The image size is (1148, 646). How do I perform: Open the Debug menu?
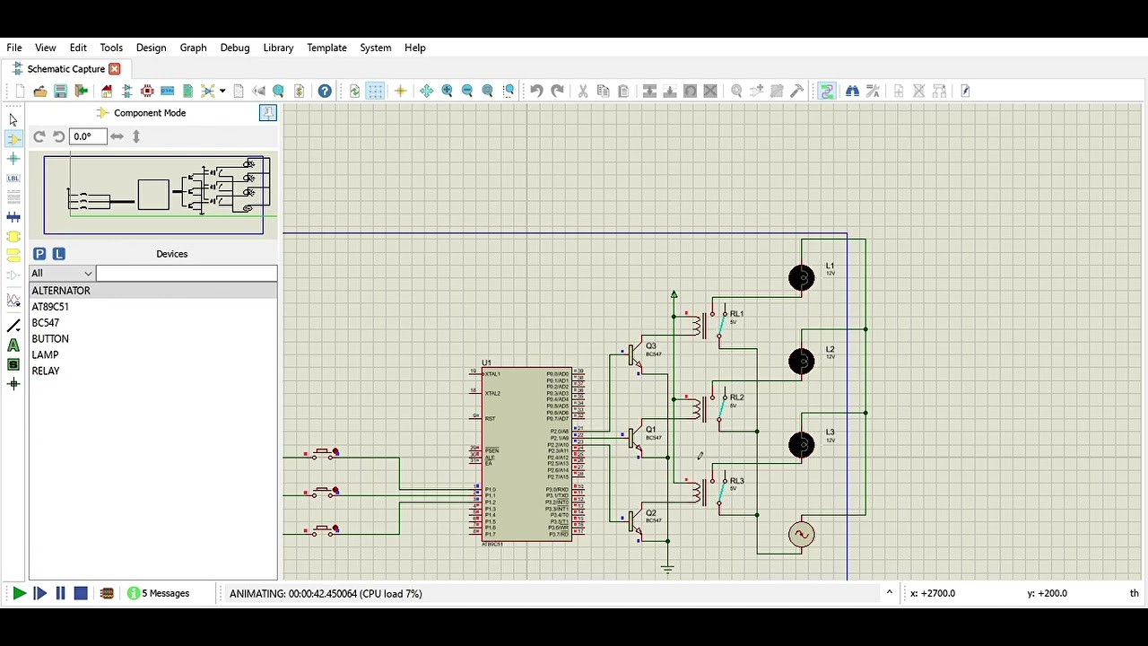point(235,48)
